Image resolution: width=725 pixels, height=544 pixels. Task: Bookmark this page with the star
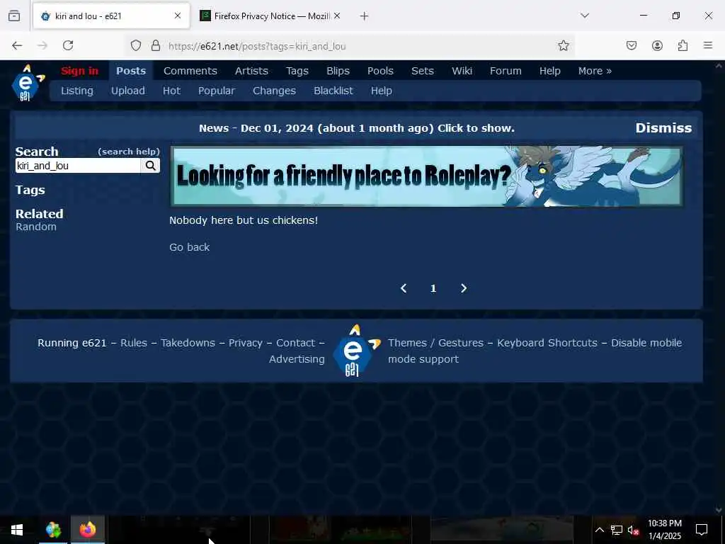point(563,45)
